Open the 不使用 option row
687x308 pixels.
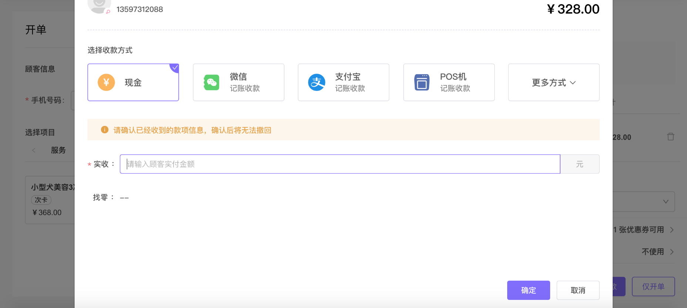pyautogui.click(x=658, y=252)
